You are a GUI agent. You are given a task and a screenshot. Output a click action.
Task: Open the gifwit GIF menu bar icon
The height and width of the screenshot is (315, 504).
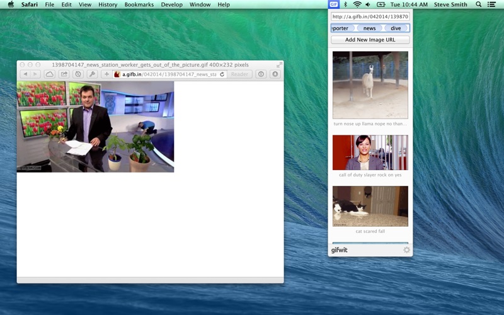coord(334,4)
